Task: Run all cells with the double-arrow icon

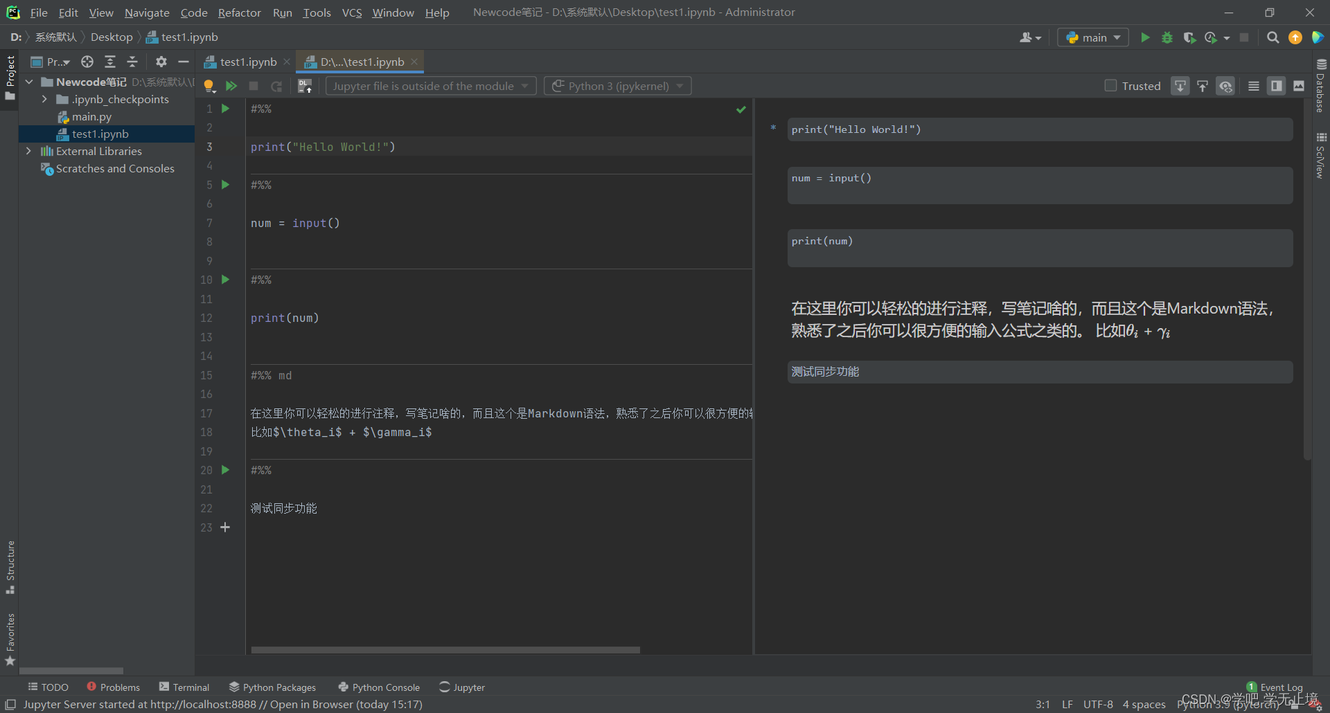Action: 231,86
